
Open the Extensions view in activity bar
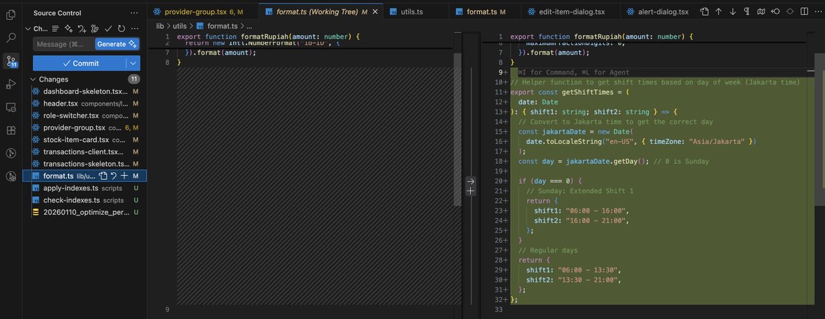(11, 130)
